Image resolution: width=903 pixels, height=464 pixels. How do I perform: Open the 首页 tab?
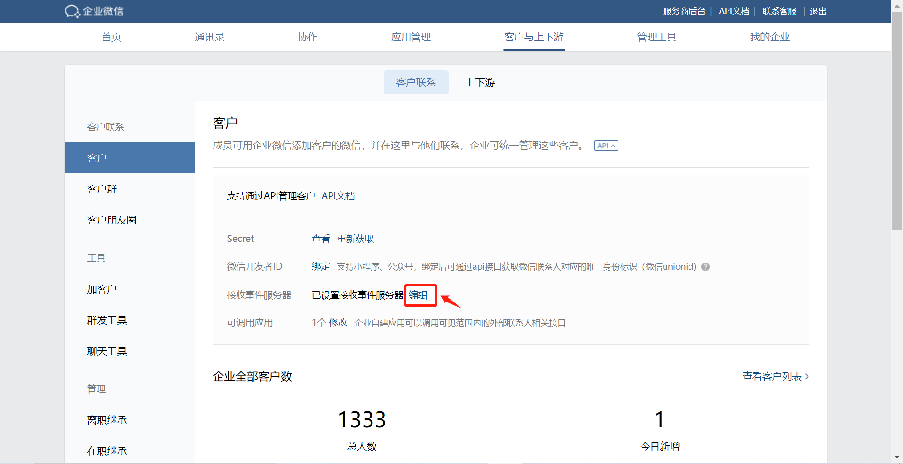coord(111,37)
